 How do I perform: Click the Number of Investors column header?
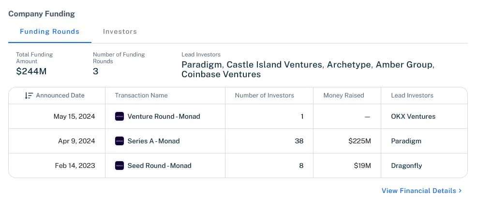(264, 96)
